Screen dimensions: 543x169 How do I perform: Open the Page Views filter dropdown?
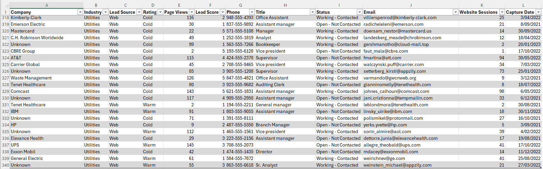point(192,12)
